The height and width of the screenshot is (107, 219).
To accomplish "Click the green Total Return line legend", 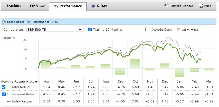I will (9, 87).
